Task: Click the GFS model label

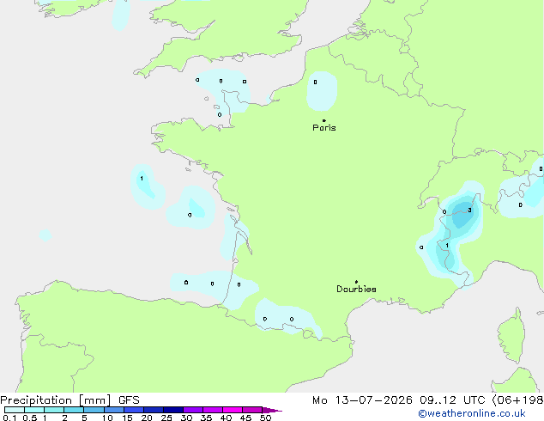Action: point(129,400)
